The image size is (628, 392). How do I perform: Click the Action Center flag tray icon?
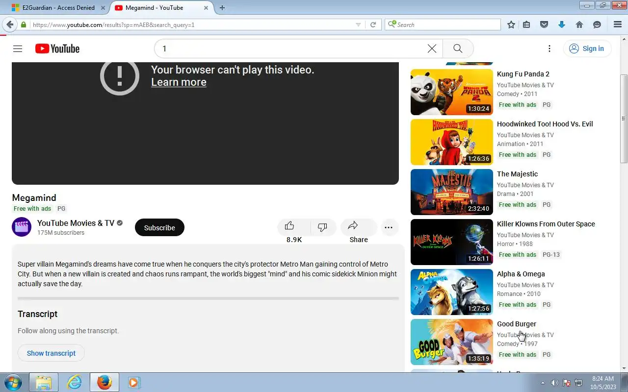click(x=567, y=383)
